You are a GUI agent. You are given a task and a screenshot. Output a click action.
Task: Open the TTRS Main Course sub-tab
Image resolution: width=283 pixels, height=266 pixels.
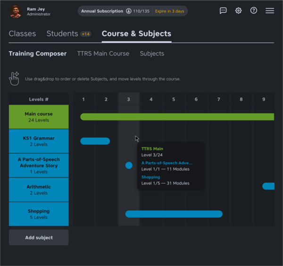103,54
